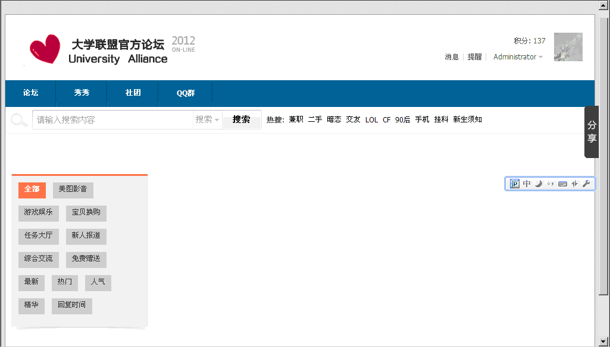
Task: Toggle the punctuation mode icon in IME bar
Action: click(550, 184)
